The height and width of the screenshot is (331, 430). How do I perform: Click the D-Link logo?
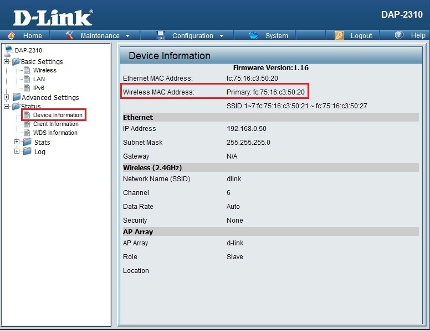click(x=53, y=17)
